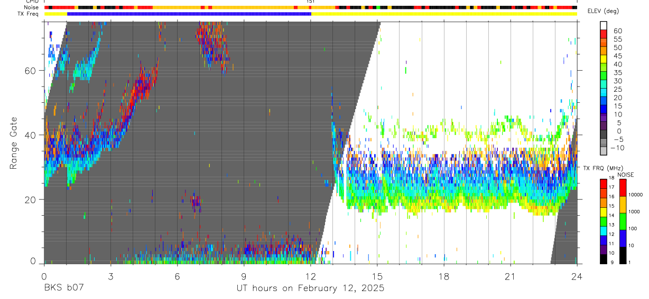Click the blue segment of the TX Freq bar
This screenshot has width=649, height=299.
(x=189, y=14)
